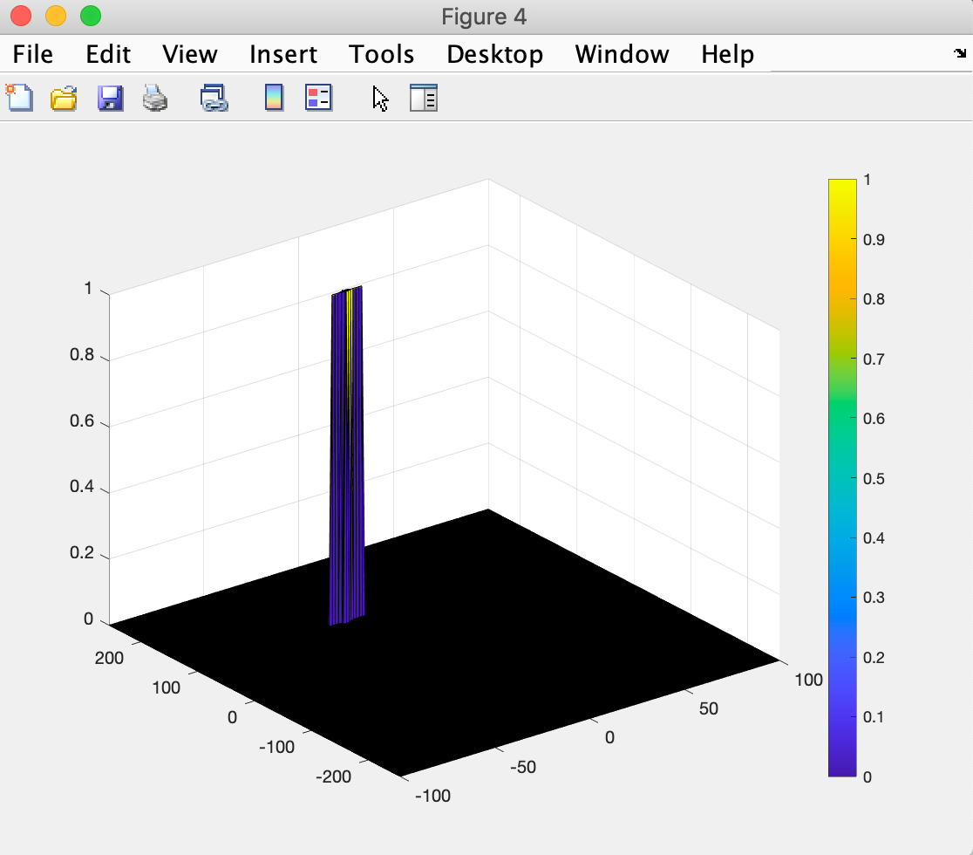This screenshot has width=973, height=855.
Task: Click the colorbar tick label 0.9
Action: [x=874, y=240]
